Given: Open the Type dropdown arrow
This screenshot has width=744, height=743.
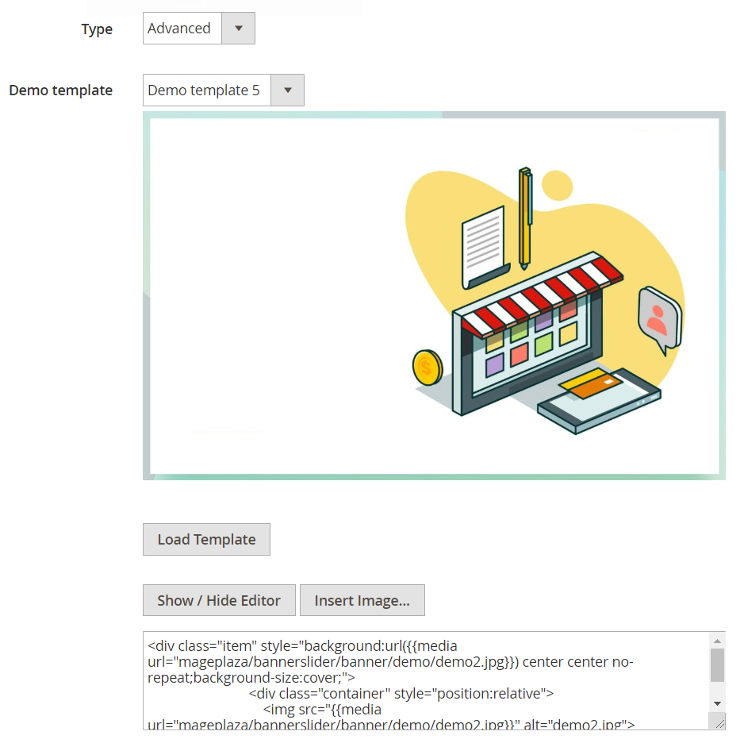Looking at the screenshot, I should [238, 29].
